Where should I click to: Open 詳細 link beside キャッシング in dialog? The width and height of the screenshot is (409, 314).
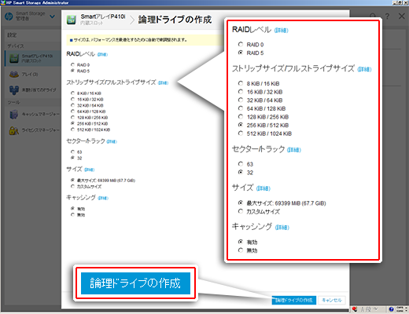pos(103,198)
